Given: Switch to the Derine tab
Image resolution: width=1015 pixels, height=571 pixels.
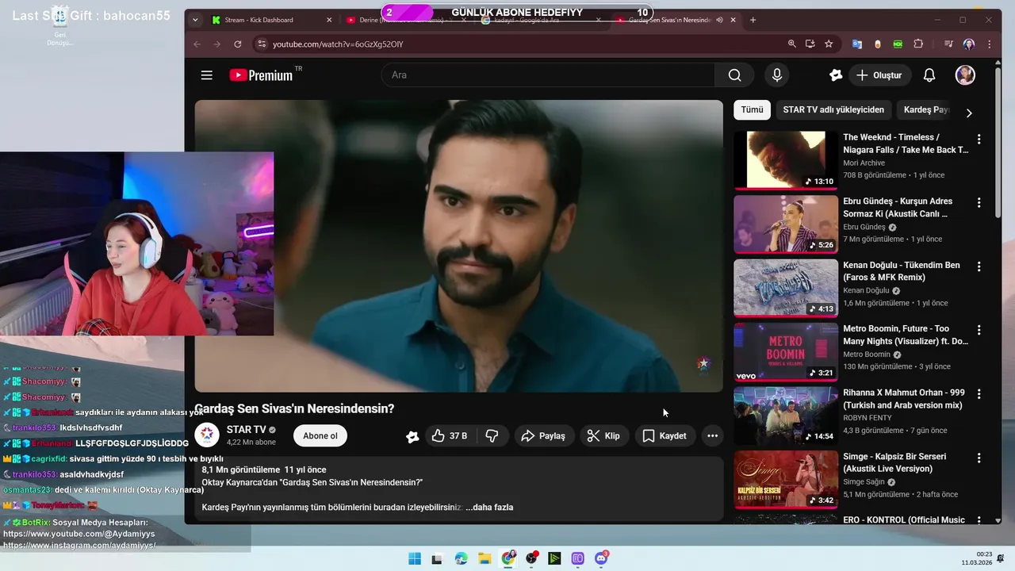Looking at the screenshot, I should coord(404,20).
